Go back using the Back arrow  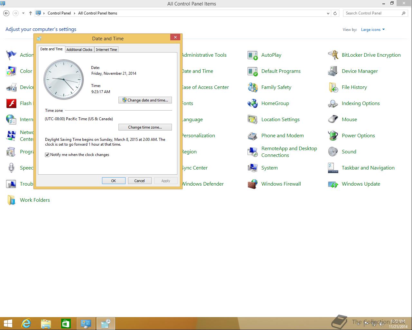pyautogui.click(x=6, y=13)
